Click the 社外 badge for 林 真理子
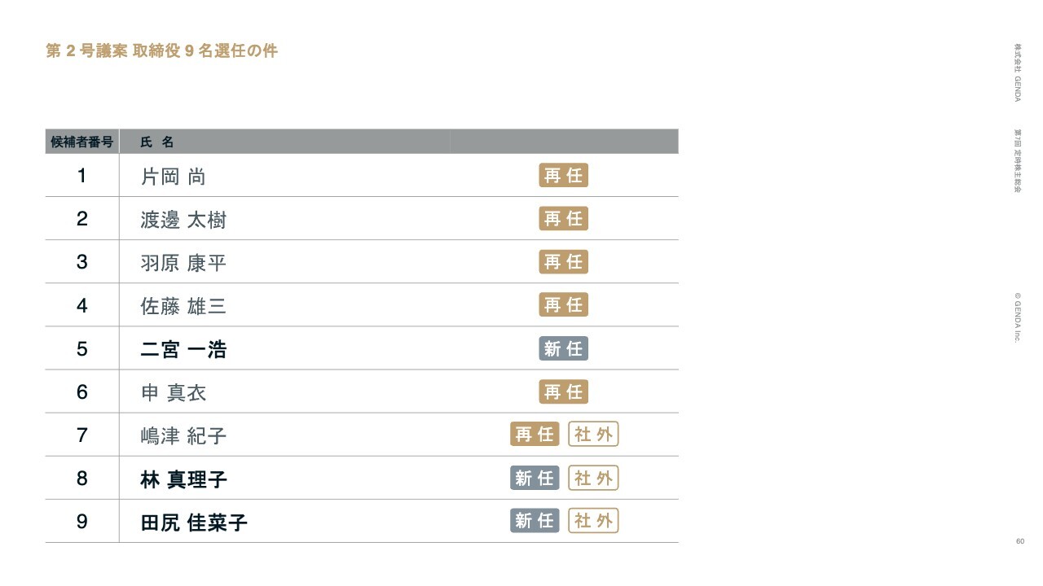Image resolution: width=1043 pixels, height=586 pixels. [593, 478]
